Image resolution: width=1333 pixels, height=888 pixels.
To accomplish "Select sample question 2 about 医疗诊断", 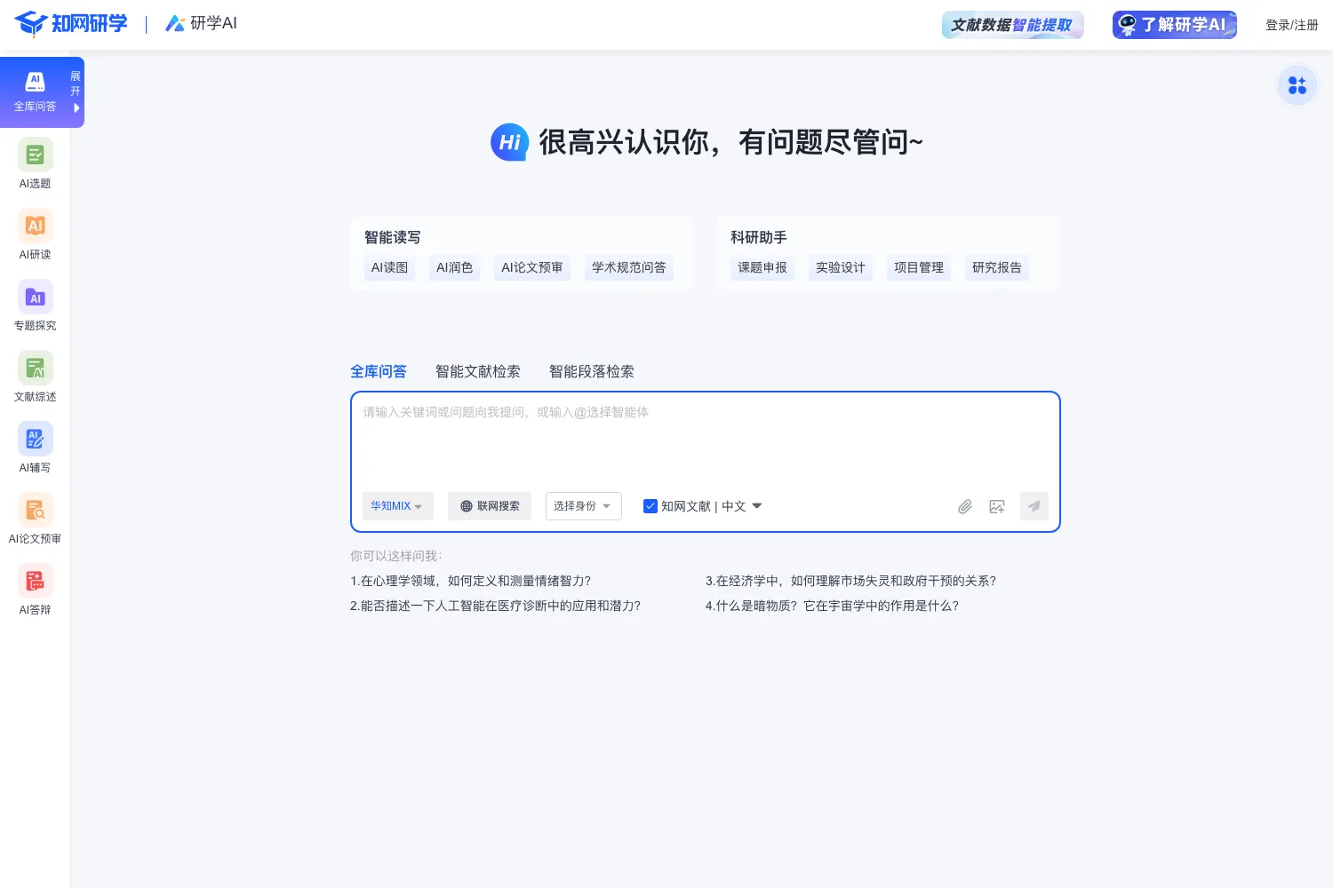I will pos(496,606).
